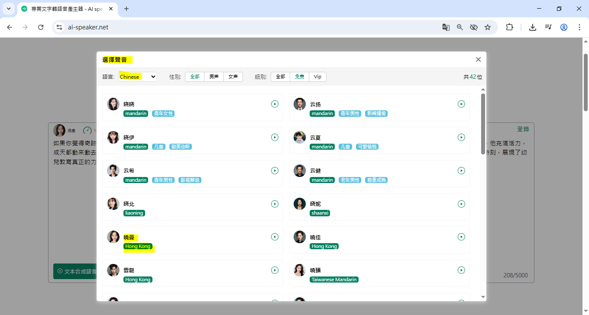Click the voice list scrollbar down arrow
589x315 pixels.
click(x=483, y=297)
